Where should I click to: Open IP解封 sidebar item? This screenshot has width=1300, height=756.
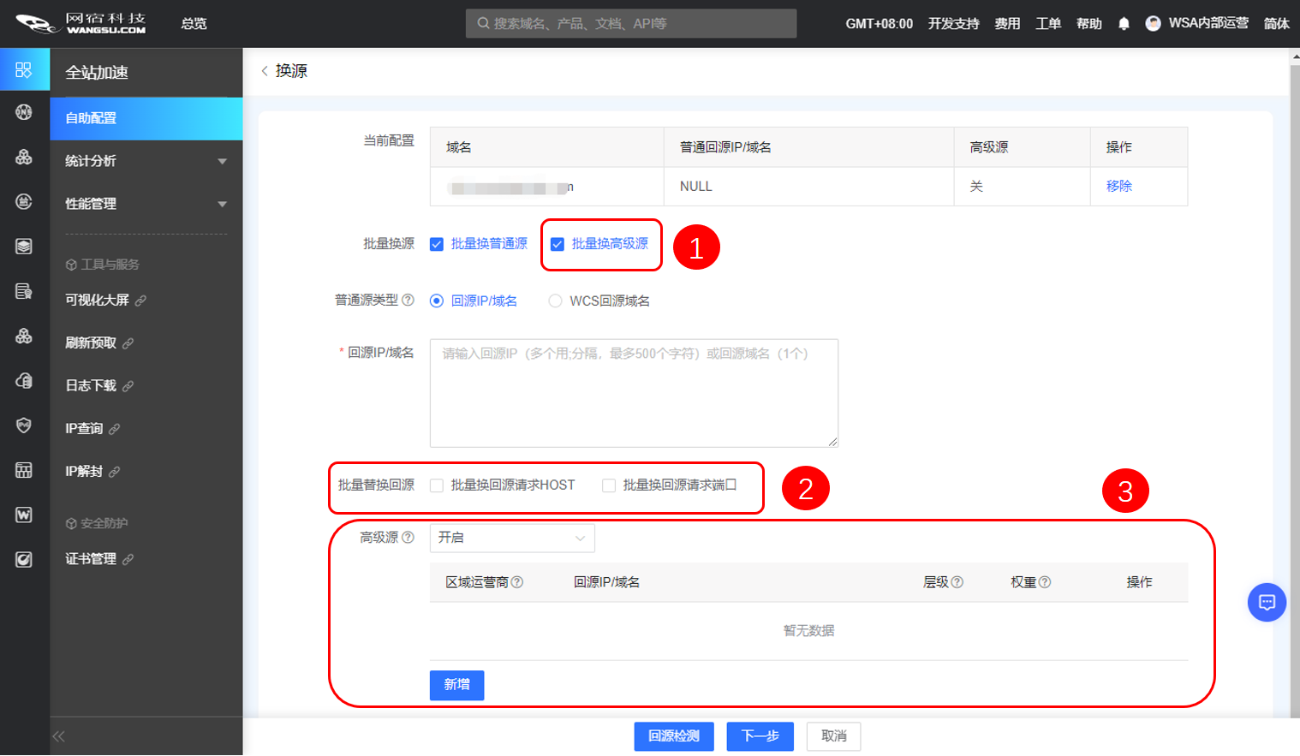84,472
